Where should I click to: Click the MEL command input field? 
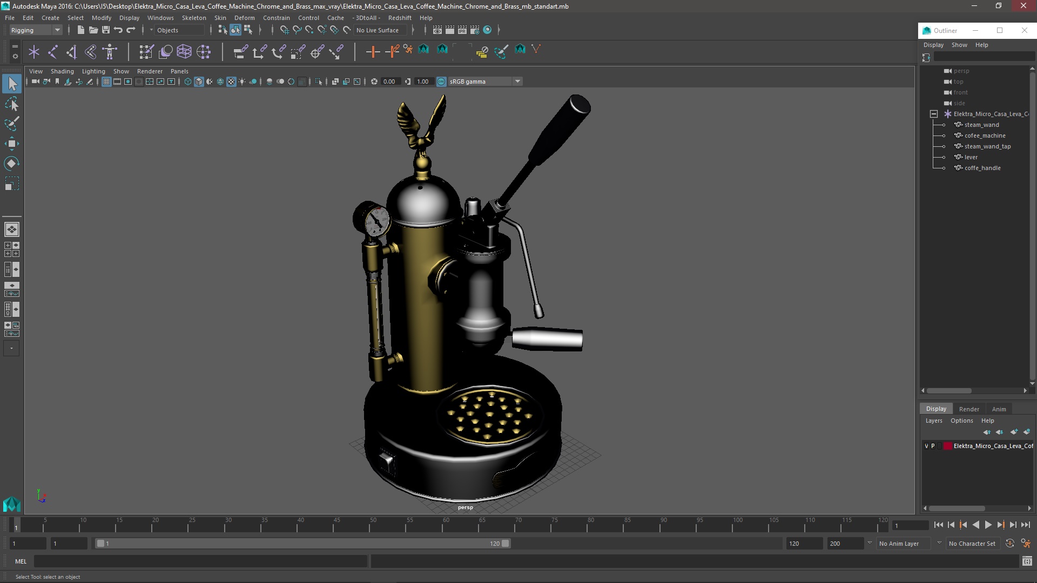[200, 561]
